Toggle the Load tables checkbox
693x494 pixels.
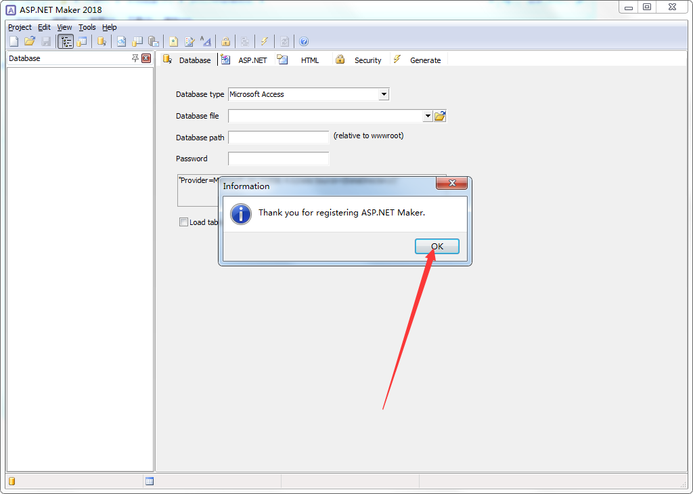(x=183, y=222)
